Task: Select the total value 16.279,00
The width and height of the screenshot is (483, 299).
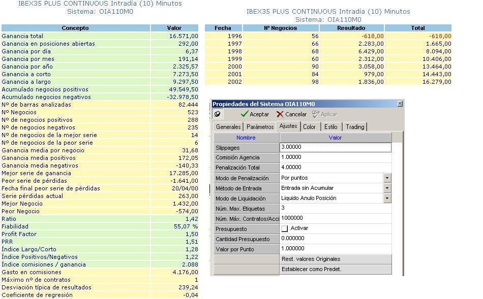Action: tap(437, 82)
